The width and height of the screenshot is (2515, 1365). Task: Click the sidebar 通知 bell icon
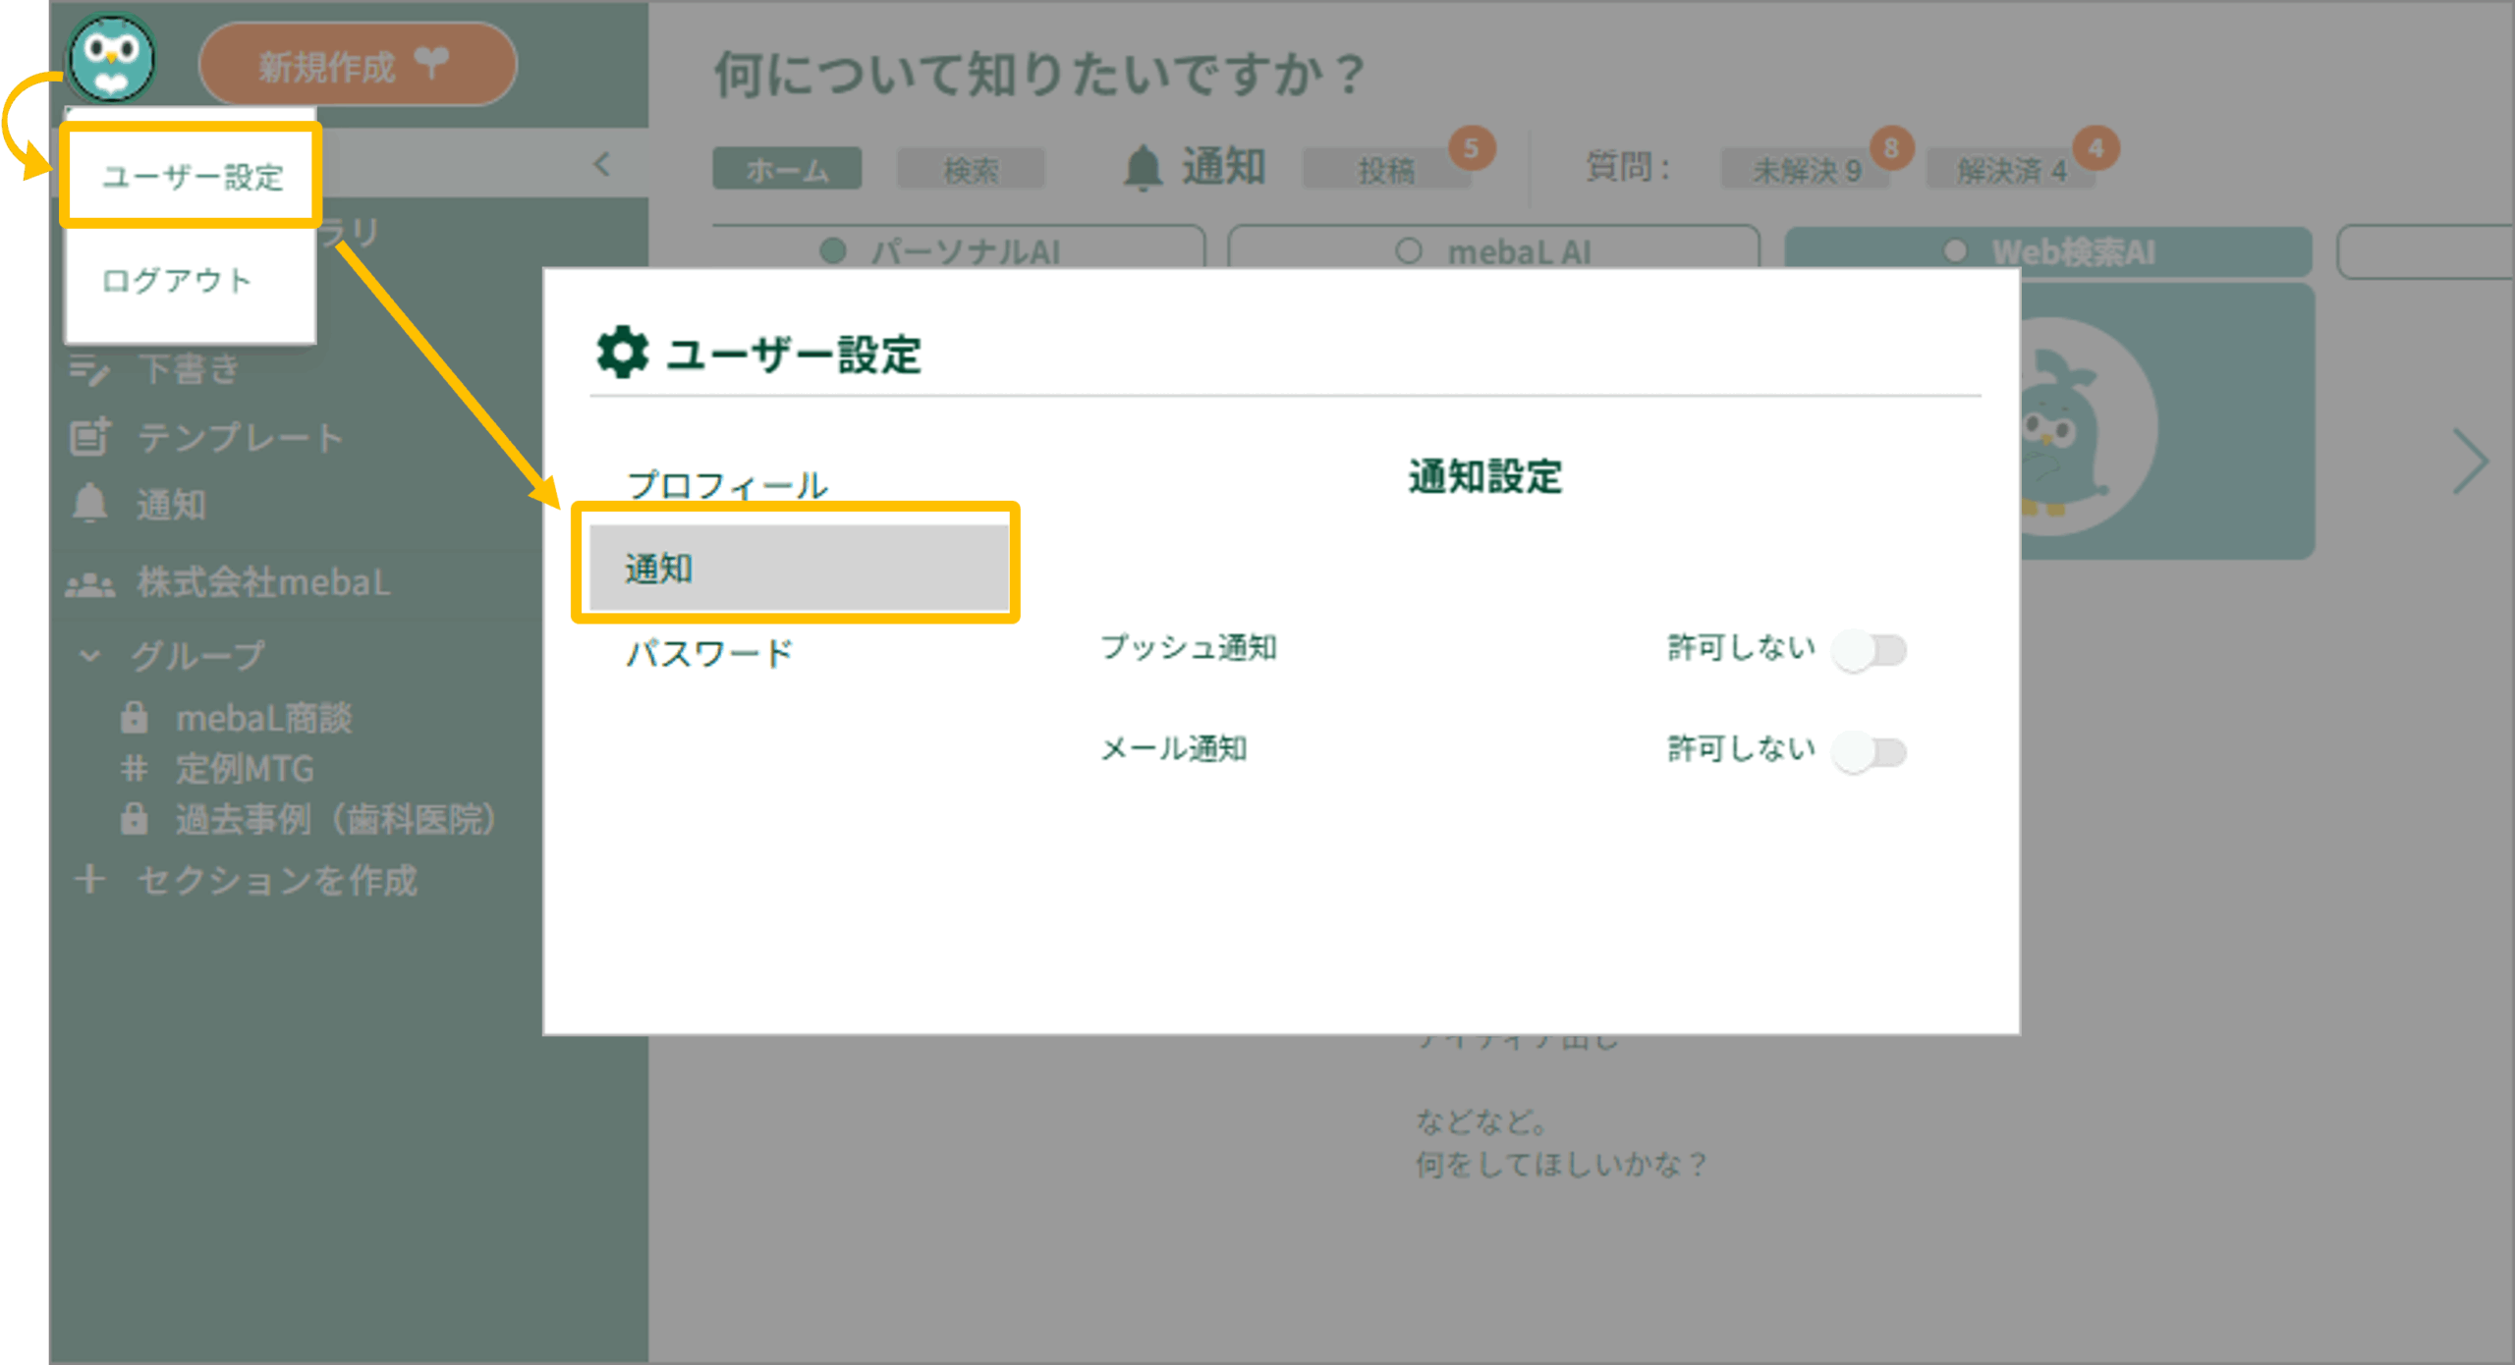(x=90, y=504)
